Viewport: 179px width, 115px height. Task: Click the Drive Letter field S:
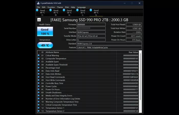[x=91, y=40]
